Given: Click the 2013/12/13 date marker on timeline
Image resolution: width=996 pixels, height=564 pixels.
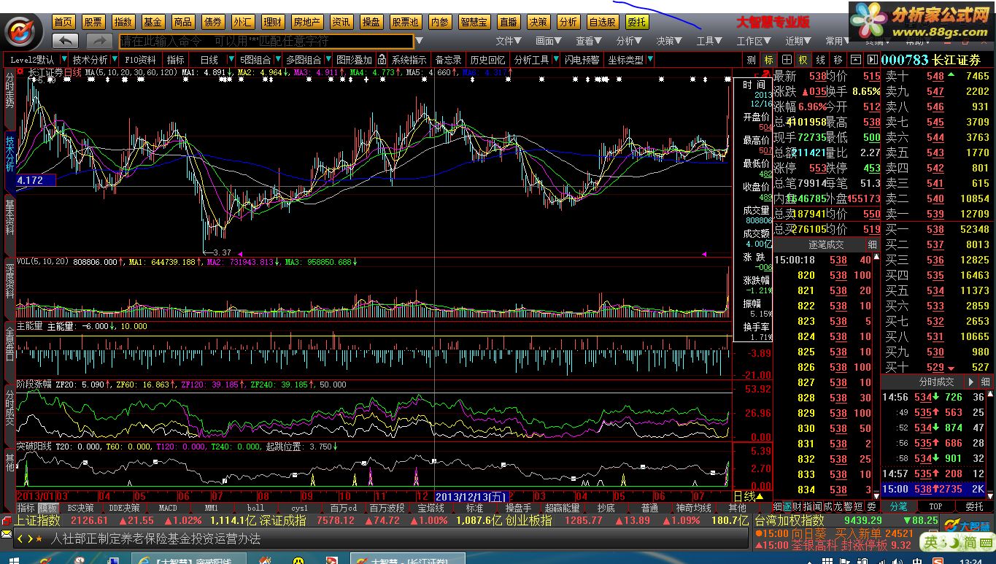Looking at the screenshot, I should (x=471, y=496).
